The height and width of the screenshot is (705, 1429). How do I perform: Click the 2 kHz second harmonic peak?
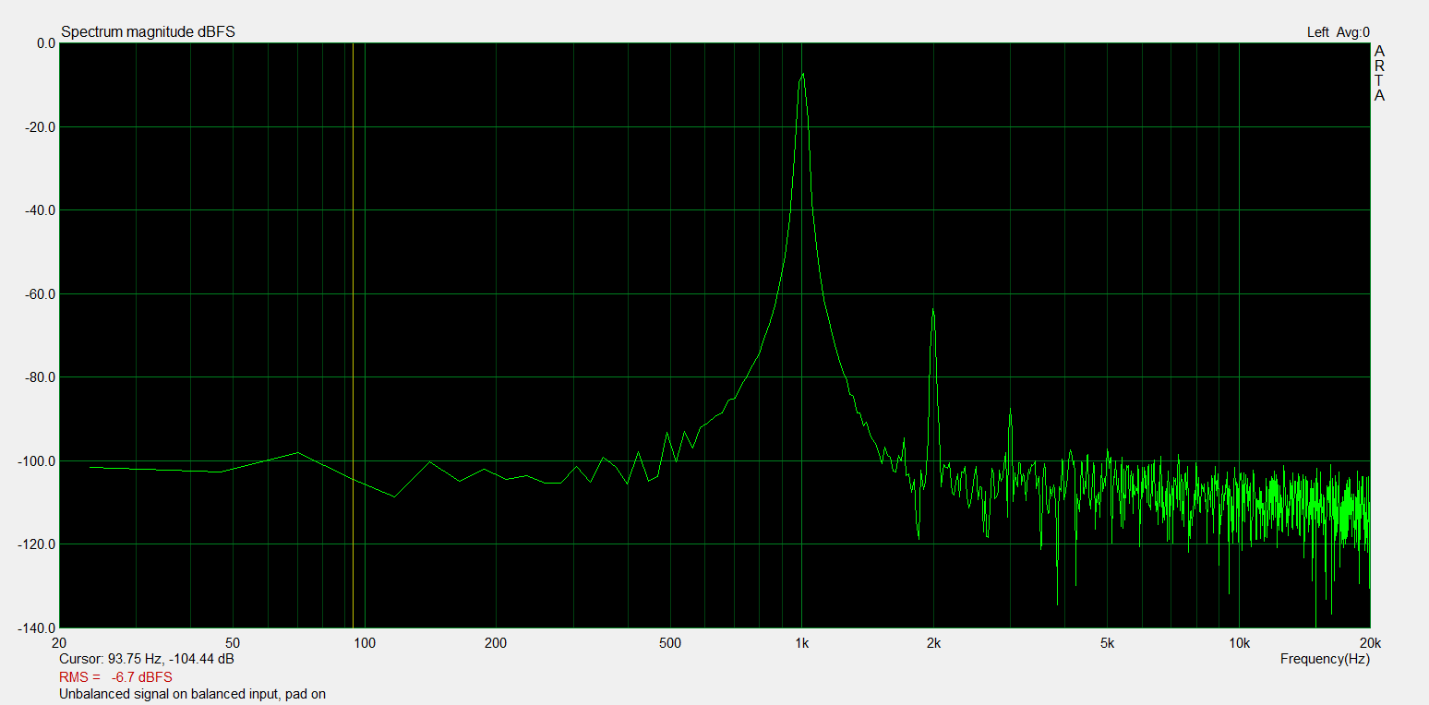[933, 310]
